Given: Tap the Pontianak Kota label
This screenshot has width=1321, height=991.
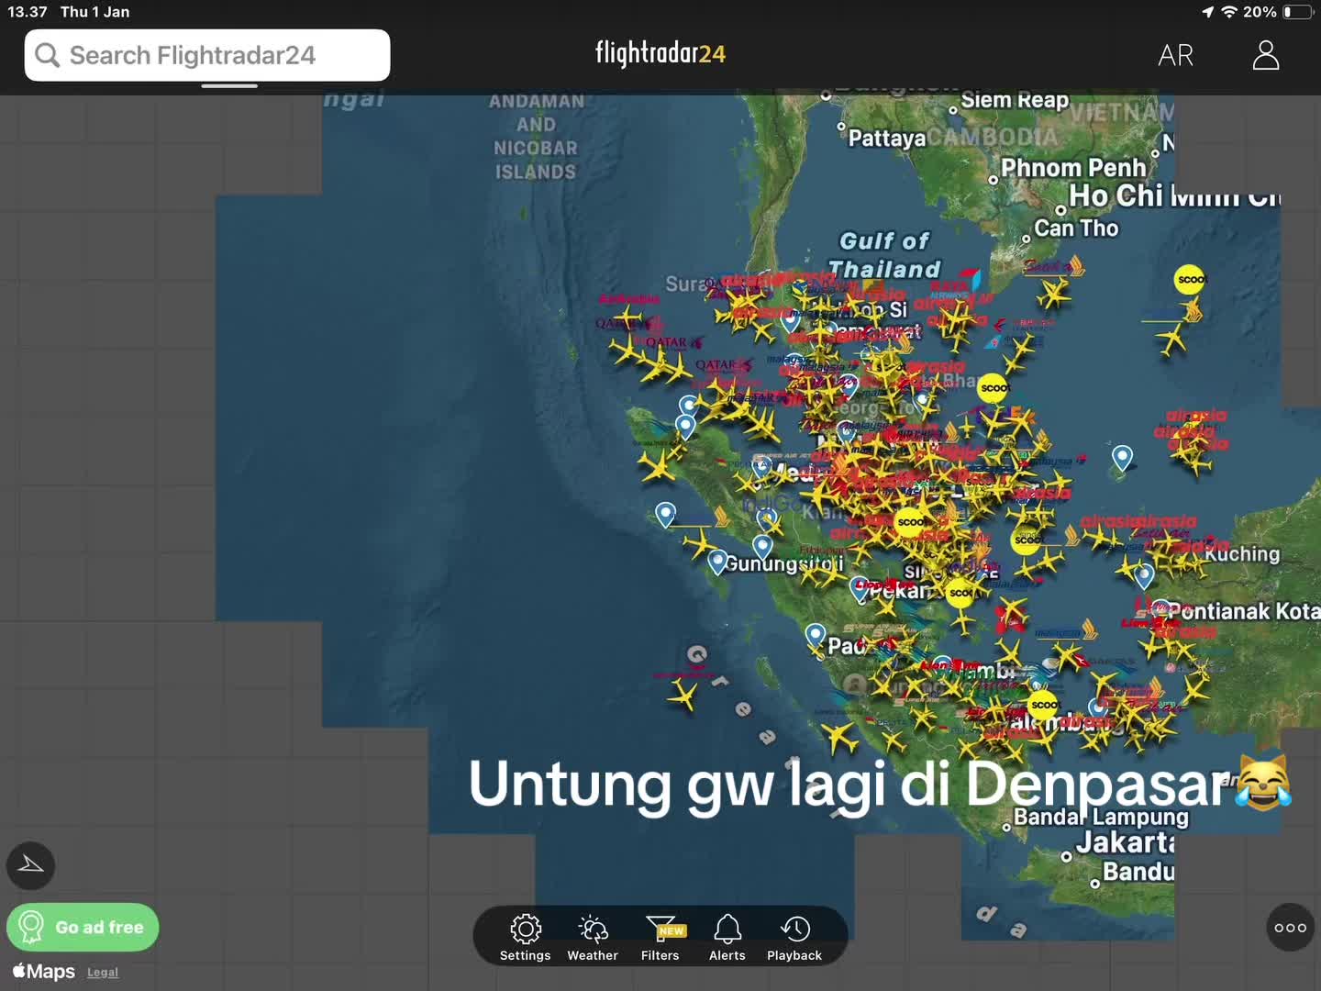Looking at the screenshot, I should pos(1244,611).
